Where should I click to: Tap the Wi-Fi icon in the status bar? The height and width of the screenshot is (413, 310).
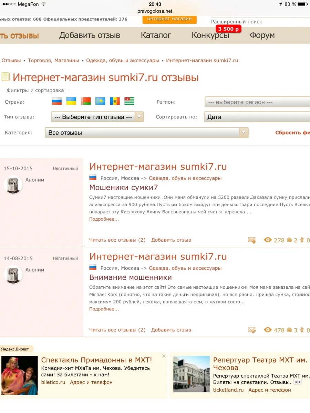point(44,4)
